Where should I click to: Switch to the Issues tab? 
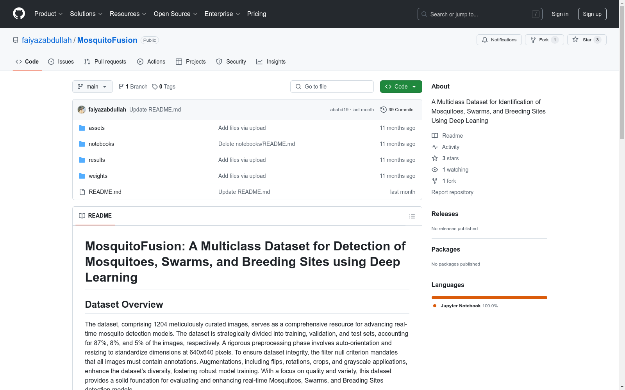(61, 62)
